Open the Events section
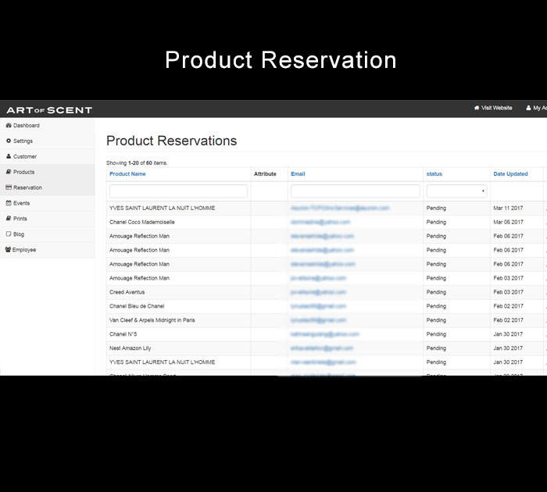This screenshot has width=547, height=492. click(48, 203)
